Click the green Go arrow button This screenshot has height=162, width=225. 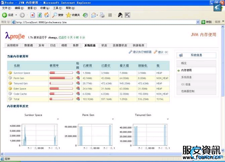[x=203, y=22]
